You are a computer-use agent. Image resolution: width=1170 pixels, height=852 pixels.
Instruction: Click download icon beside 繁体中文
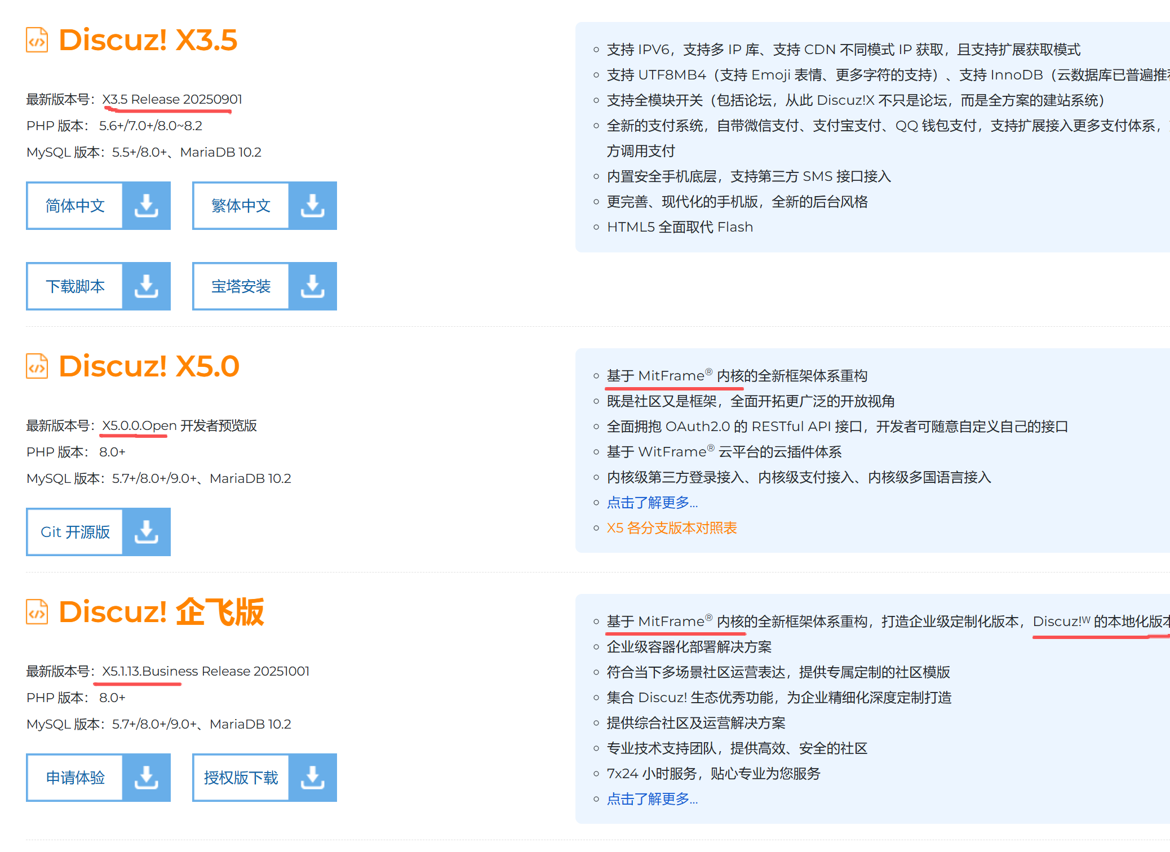[312, 206]
